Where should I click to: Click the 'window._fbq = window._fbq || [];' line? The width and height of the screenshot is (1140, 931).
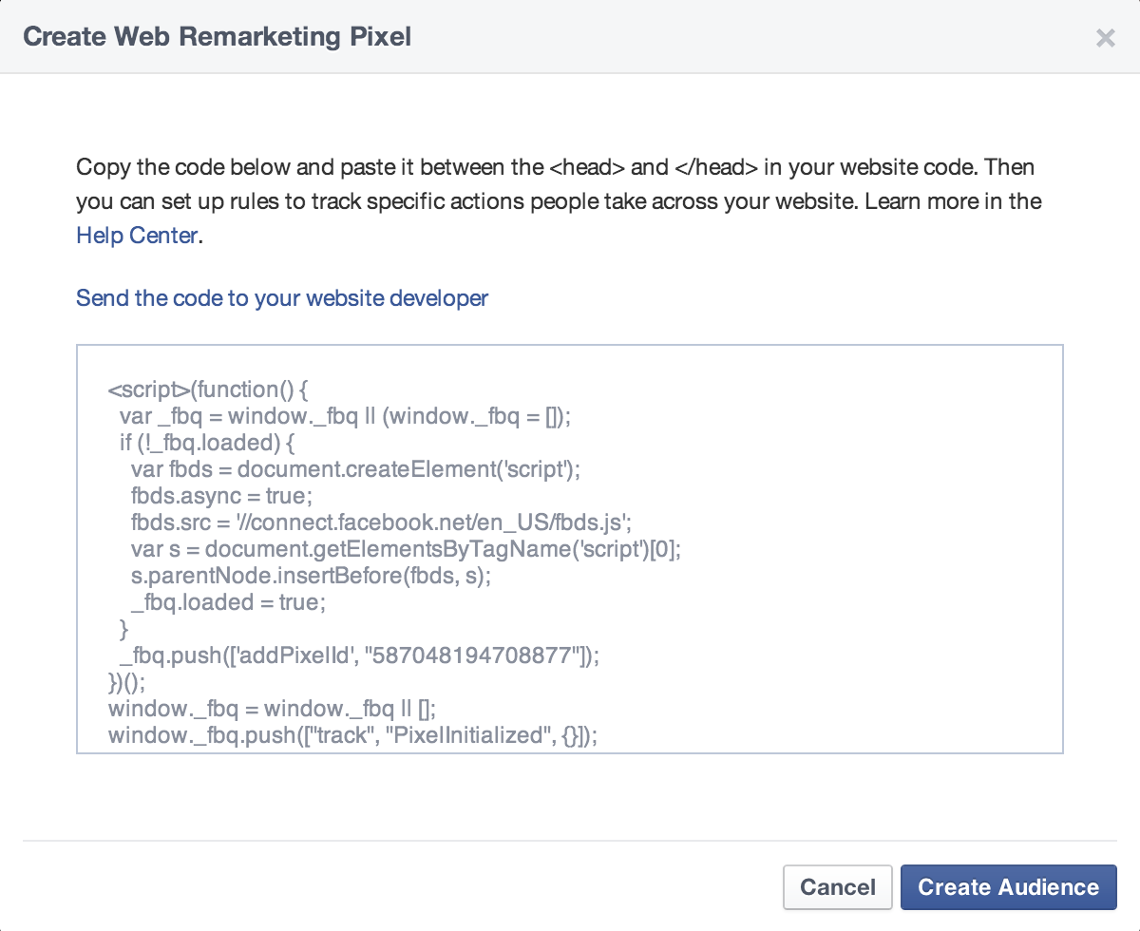click(272, 709)
